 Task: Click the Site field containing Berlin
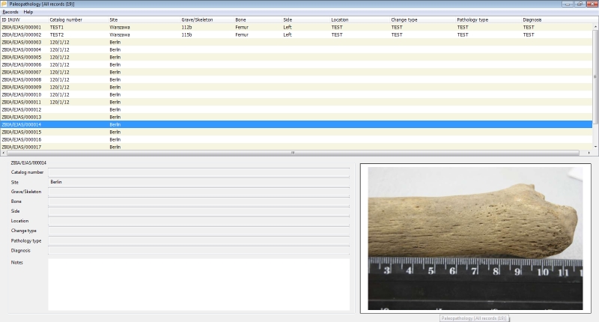(198, 182)
